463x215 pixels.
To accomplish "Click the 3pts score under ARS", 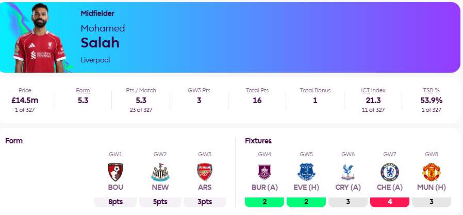I will coord(205,202).
